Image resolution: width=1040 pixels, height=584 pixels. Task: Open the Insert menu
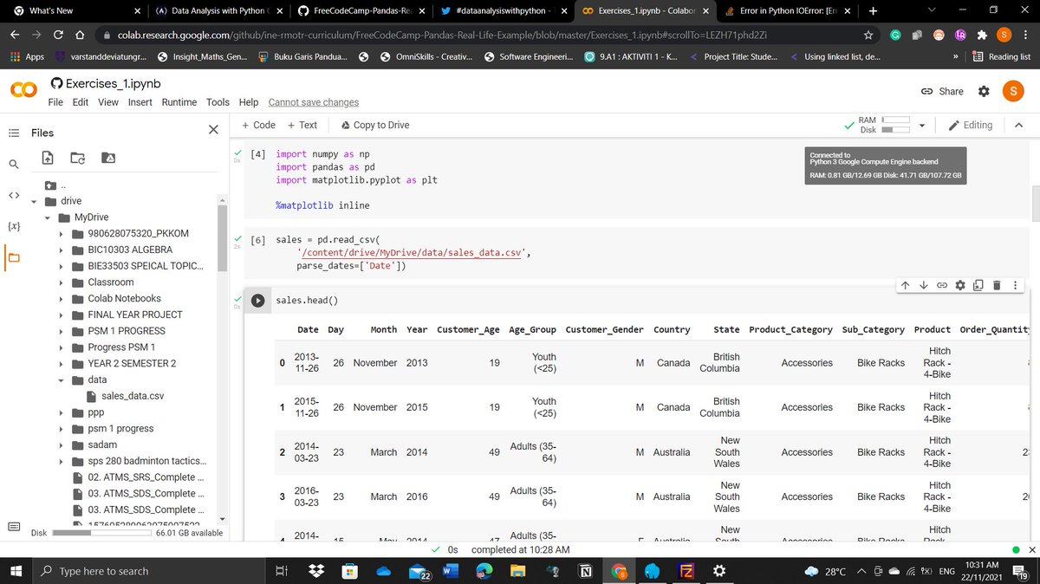[140, 102]
